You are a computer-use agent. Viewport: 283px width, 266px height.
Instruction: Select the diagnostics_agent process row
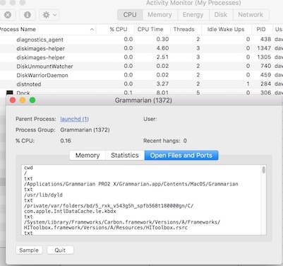[x=141, y=40]
